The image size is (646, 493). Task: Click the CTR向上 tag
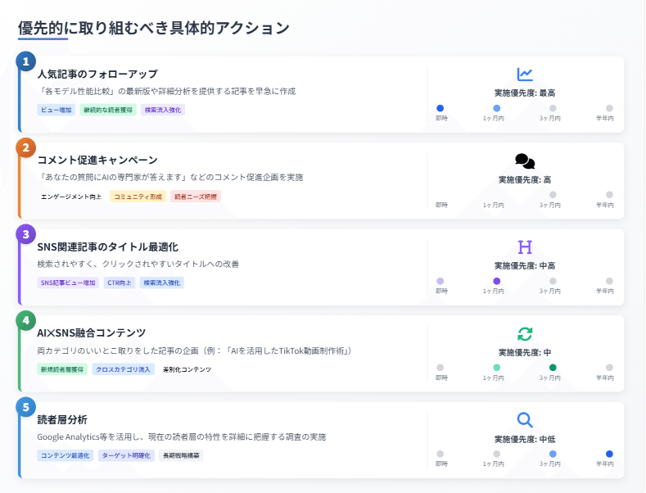point(120,283)
